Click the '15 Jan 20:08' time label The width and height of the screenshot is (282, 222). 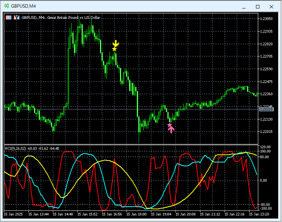(x=185, y=214)
